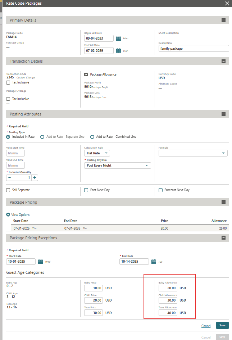This screenshot has height=340, width=232.
Task: Open the calendar for exception End Date
Action: [154, 262]
